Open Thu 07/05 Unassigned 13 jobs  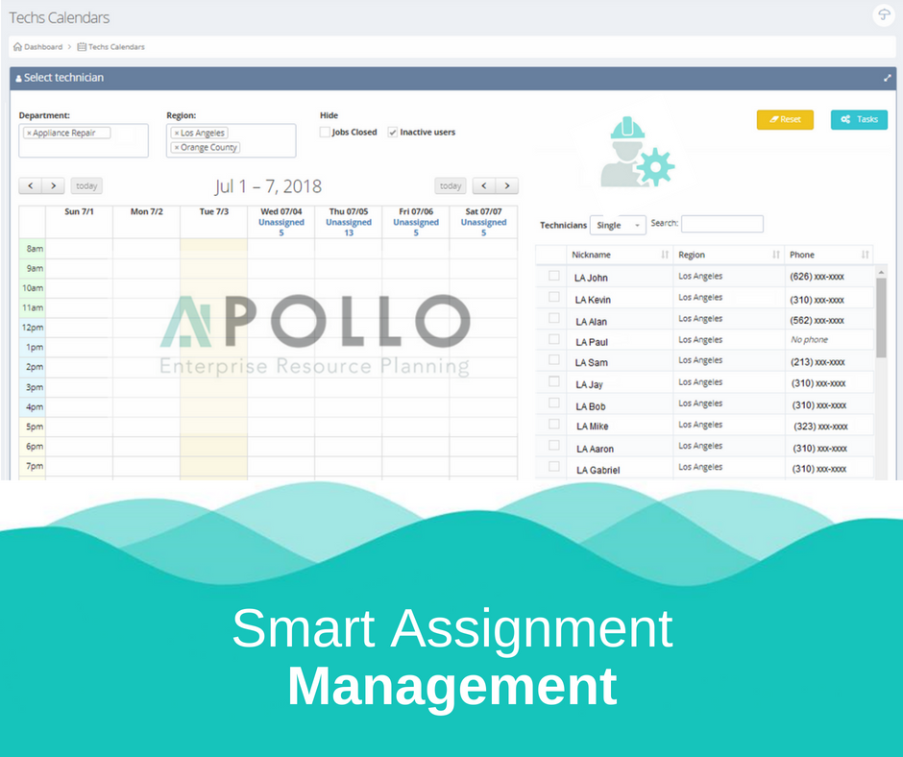coord(349,228)
